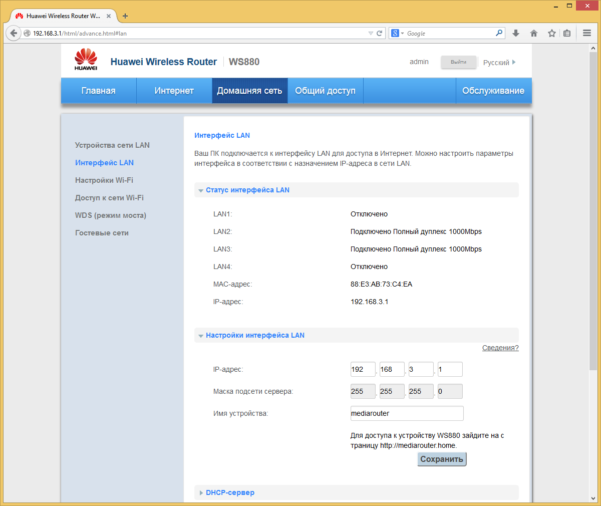Go to browser home page icon
Viewport: 601px width, 506px height.
[x=534, y=33]
